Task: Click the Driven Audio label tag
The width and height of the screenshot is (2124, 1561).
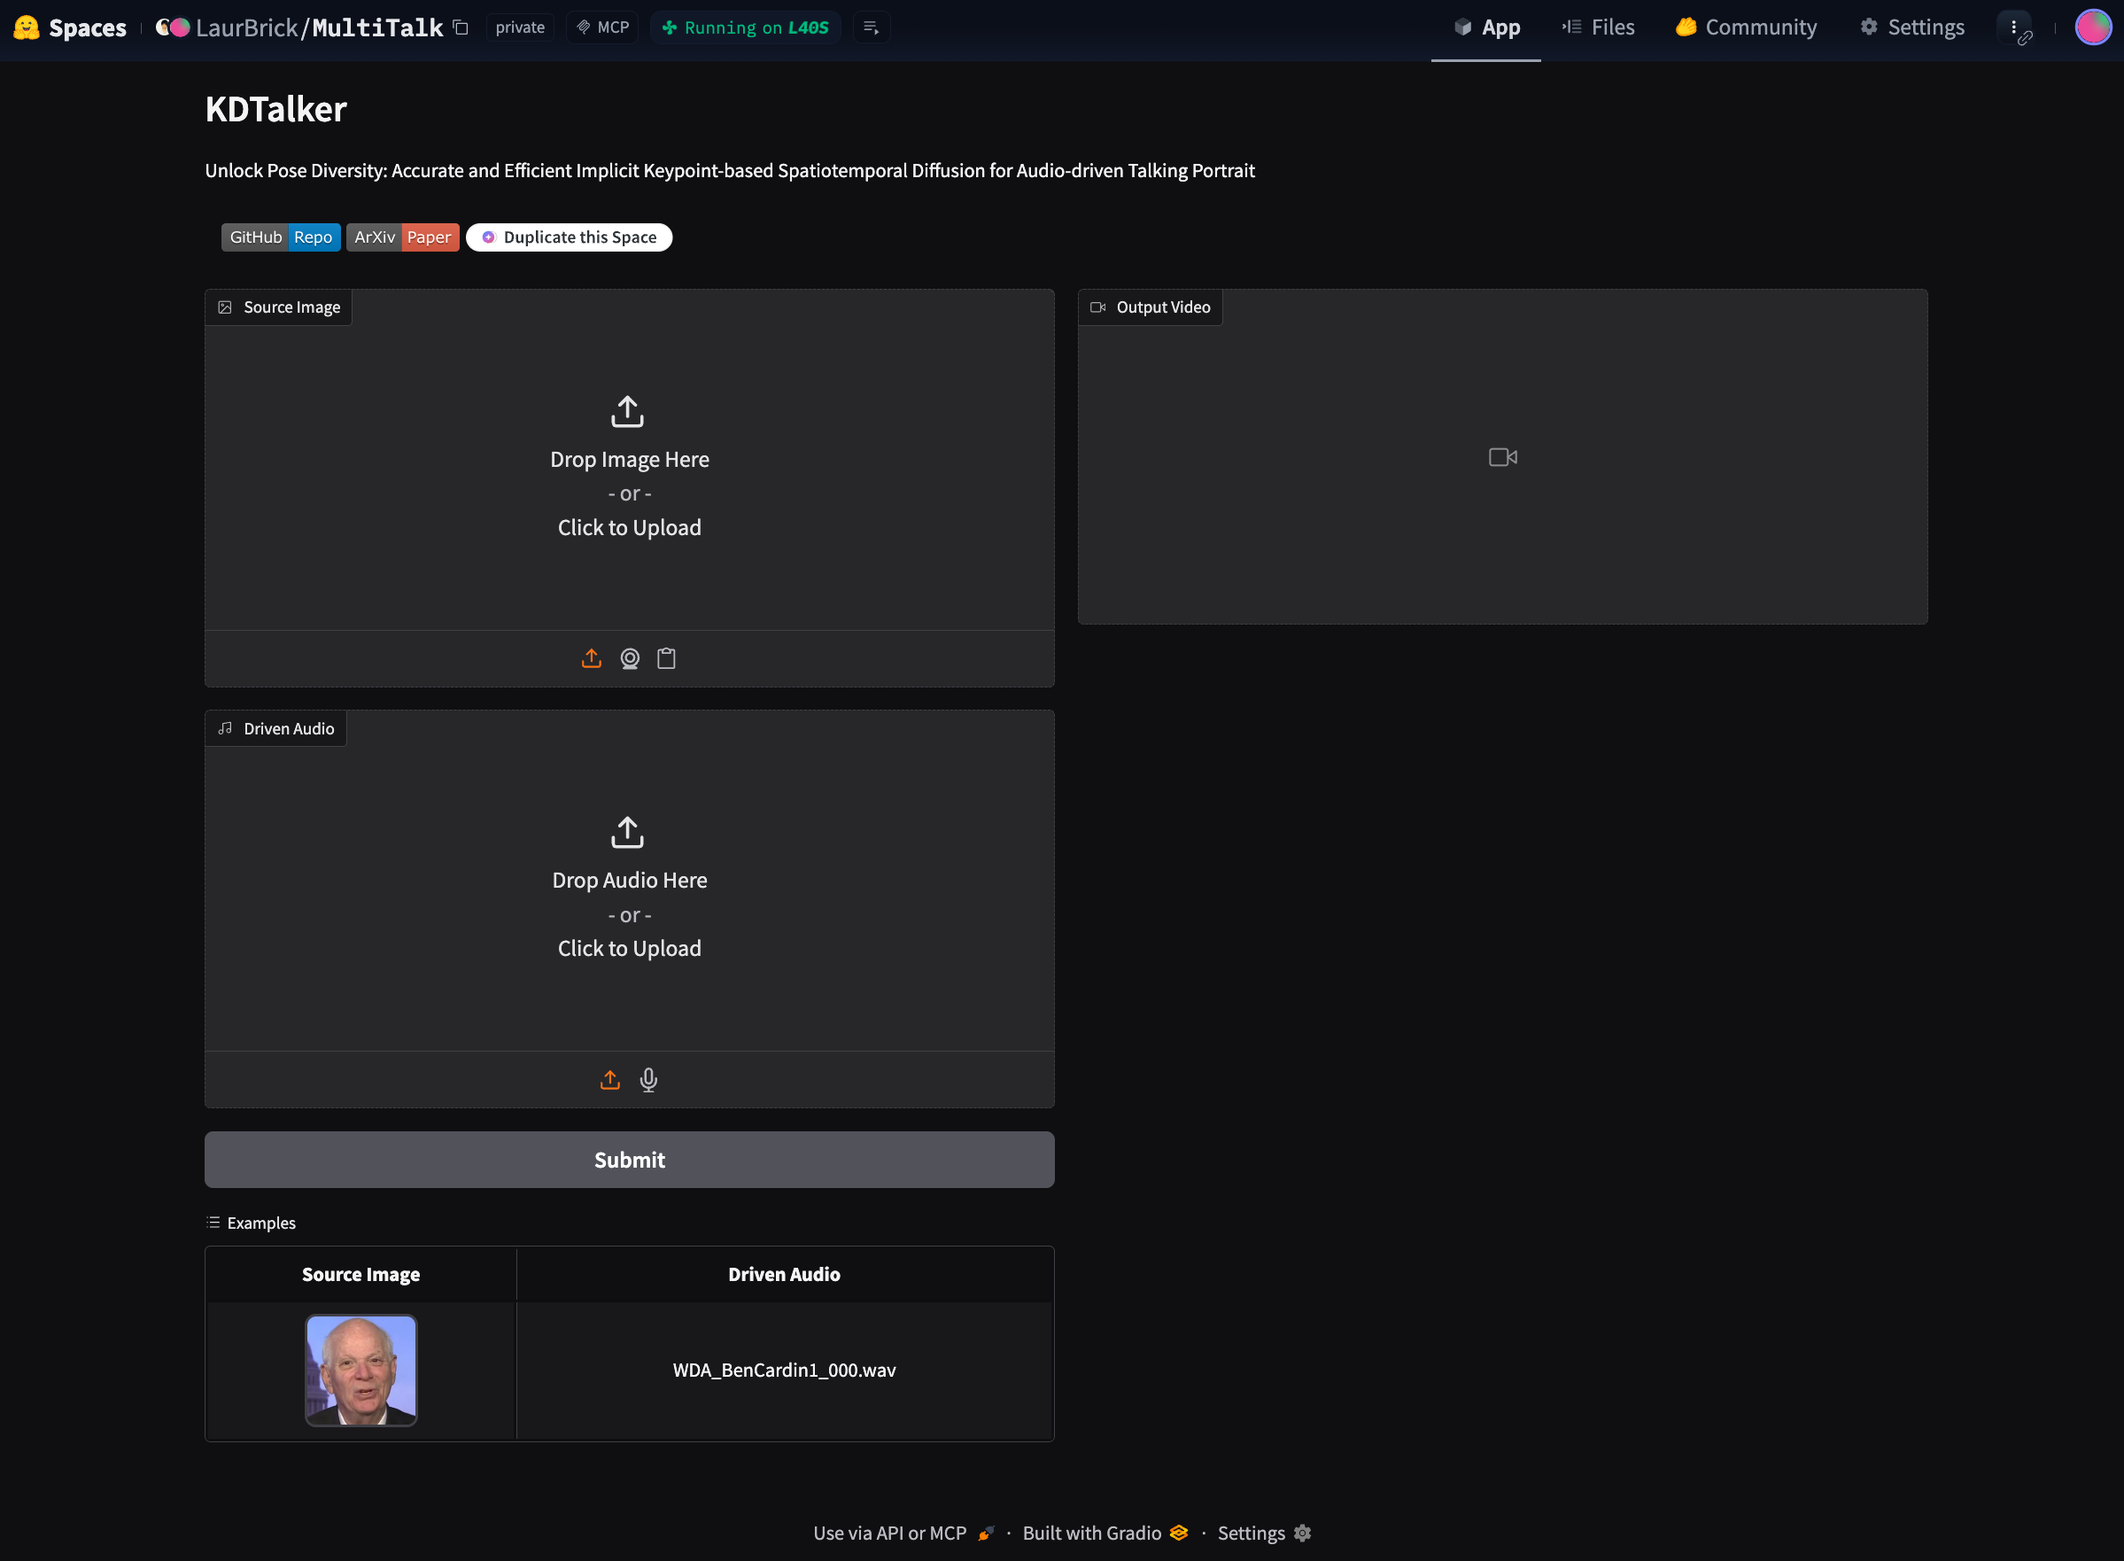Action: (275, 728)
